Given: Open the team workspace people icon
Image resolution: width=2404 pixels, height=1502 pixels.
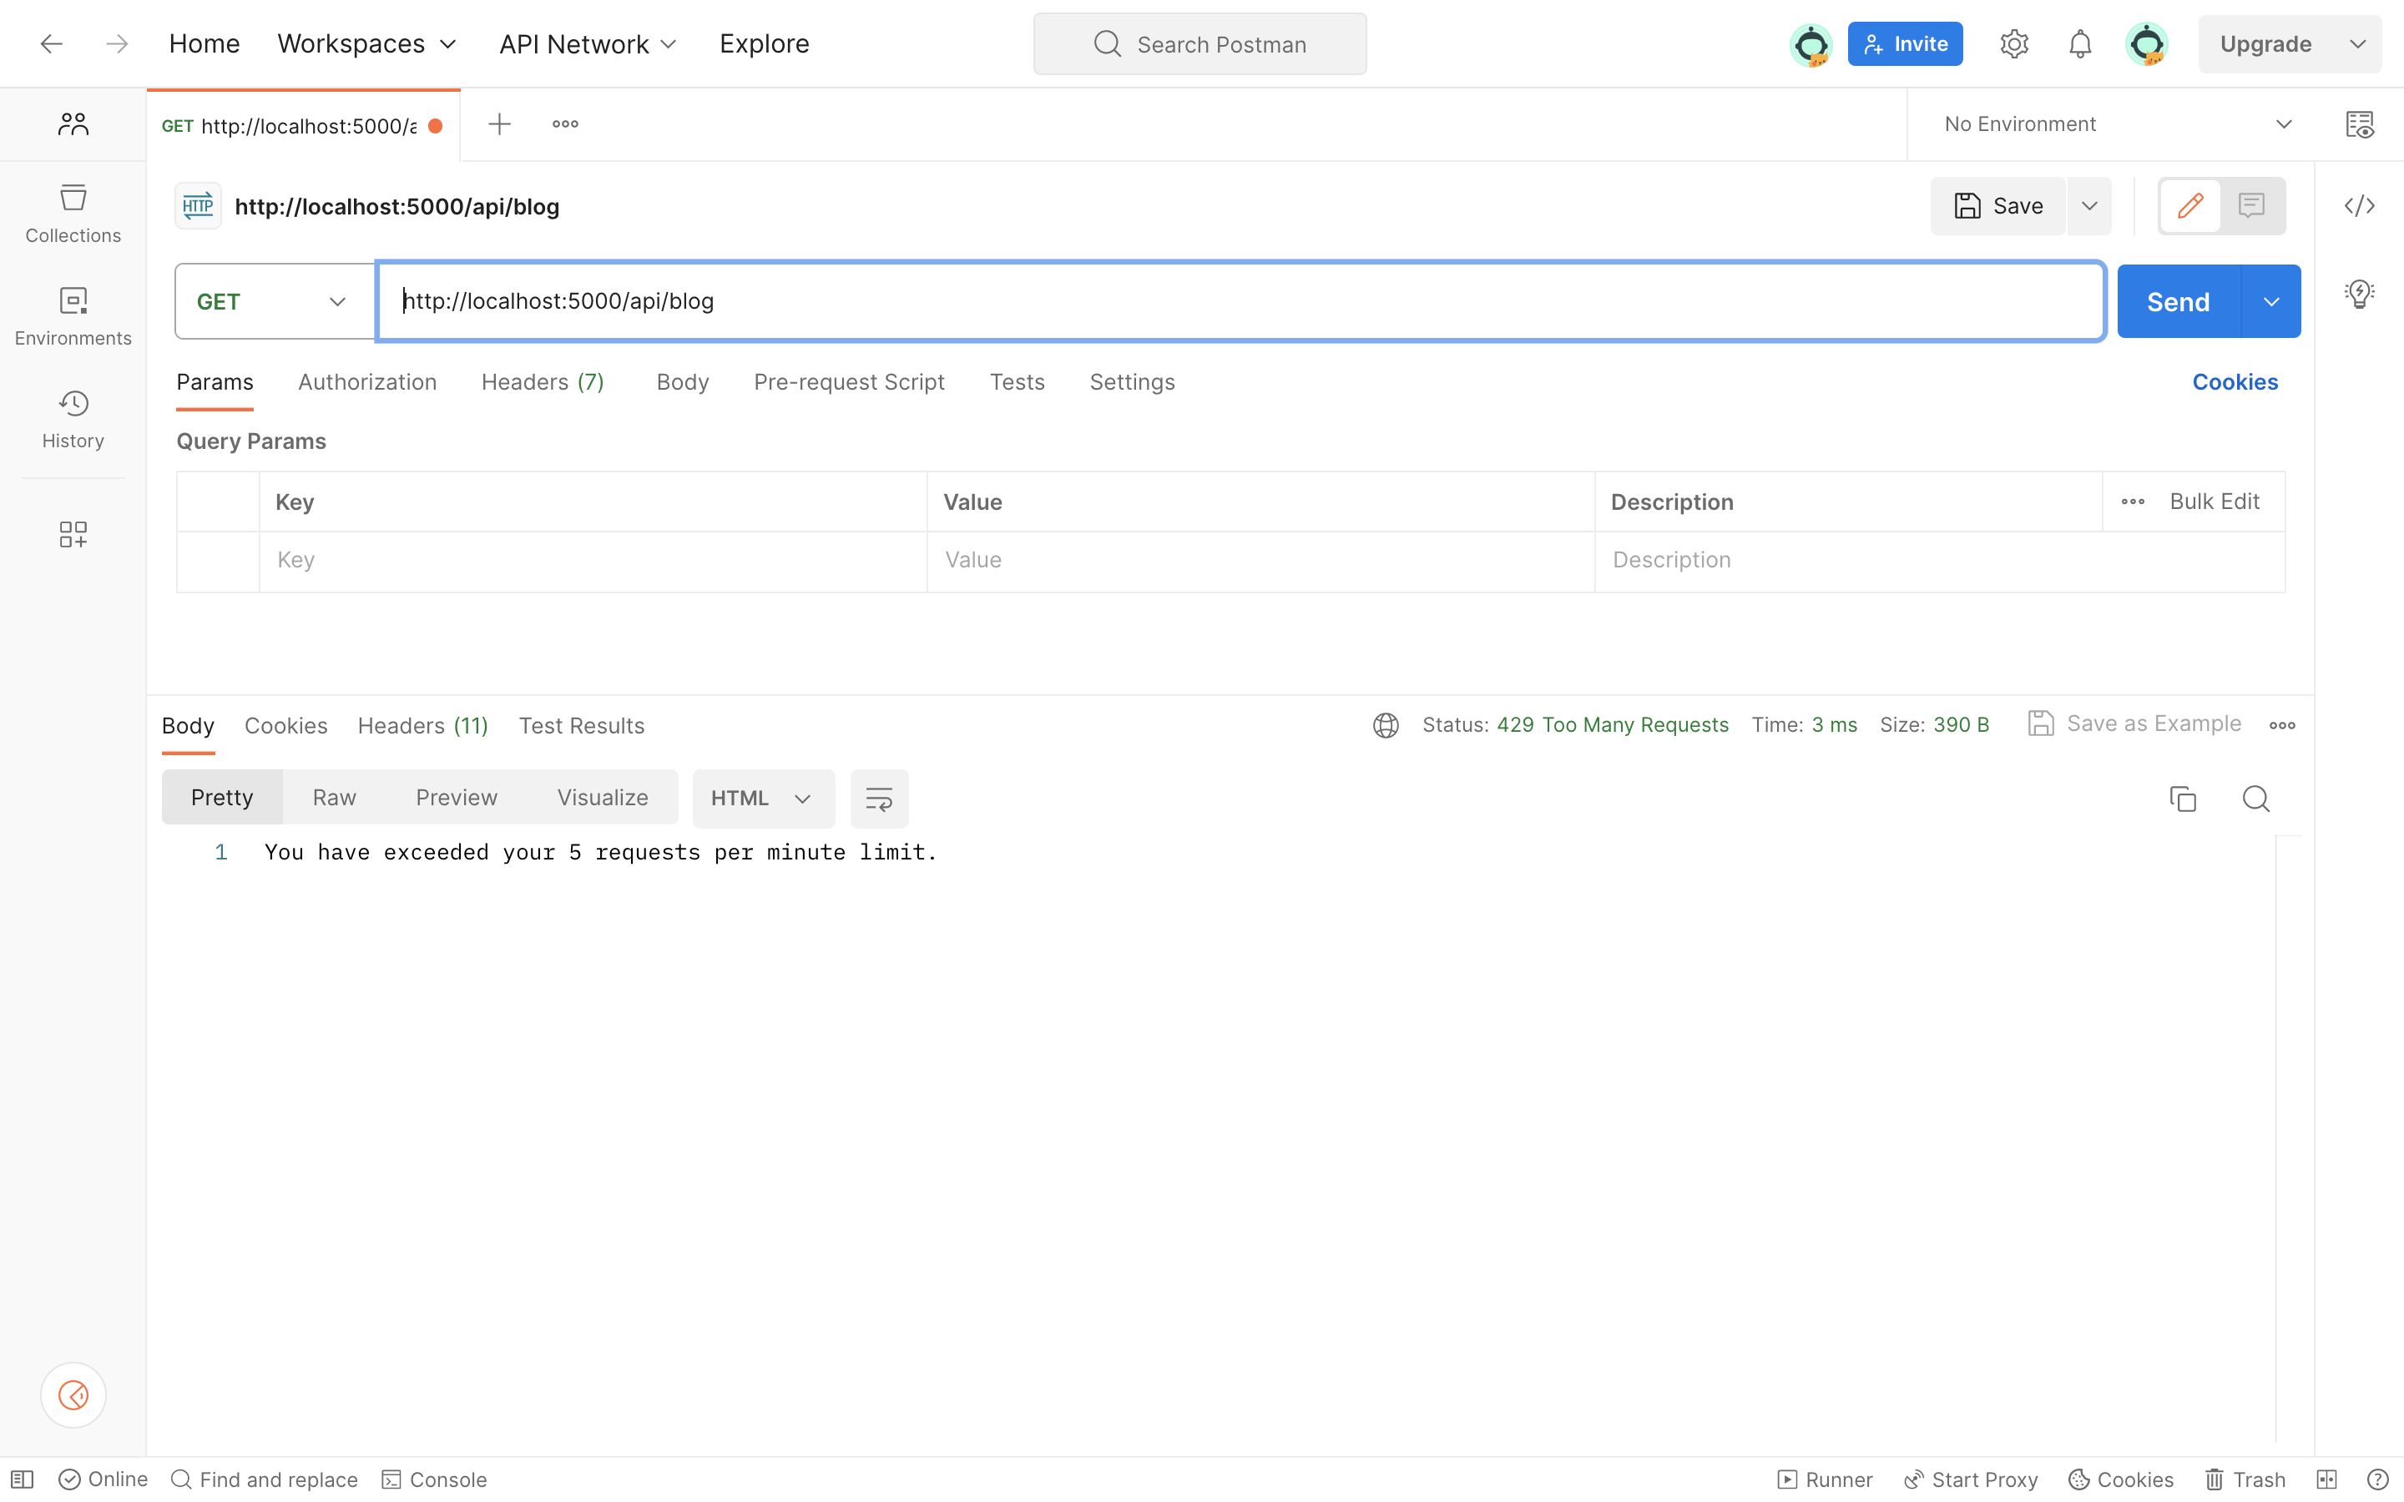Looking at the screenshot, I should click(x=73, y=124).
